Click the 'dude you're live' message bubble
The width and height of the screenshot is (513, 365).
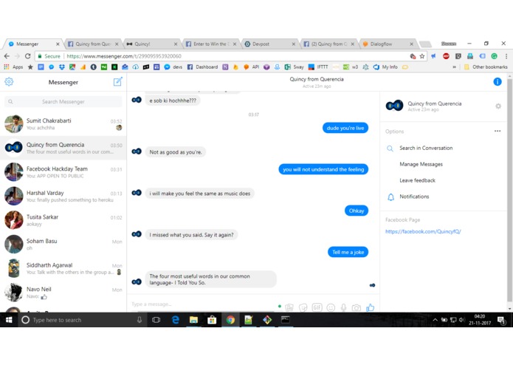pos(345,128)
